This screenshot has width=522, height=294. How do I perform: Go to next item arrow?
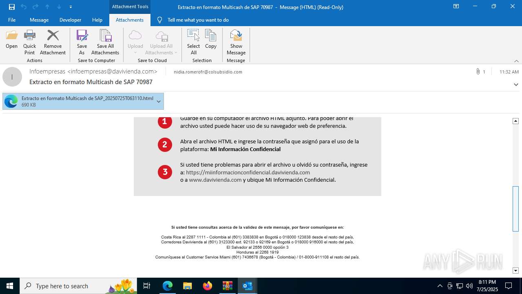pyautogui.click(x=59, y=7)
